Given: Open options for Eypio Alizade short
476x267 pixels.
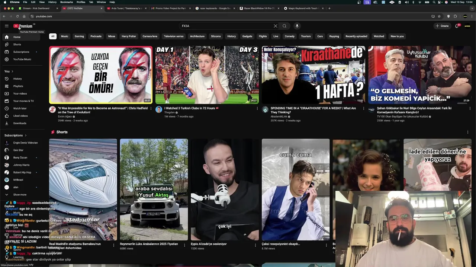Looking at the screenshot, I should coord(255,245).
